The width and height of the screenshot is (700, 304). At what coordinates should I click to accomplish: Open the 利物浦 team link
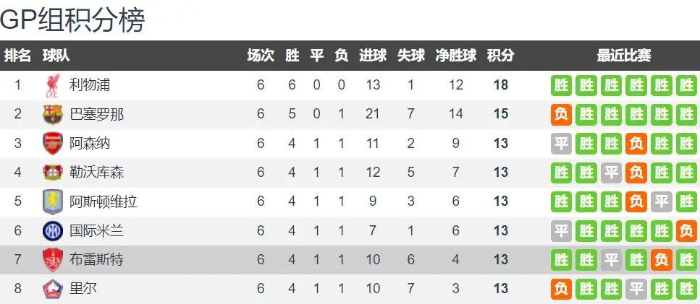click(89, 84)
